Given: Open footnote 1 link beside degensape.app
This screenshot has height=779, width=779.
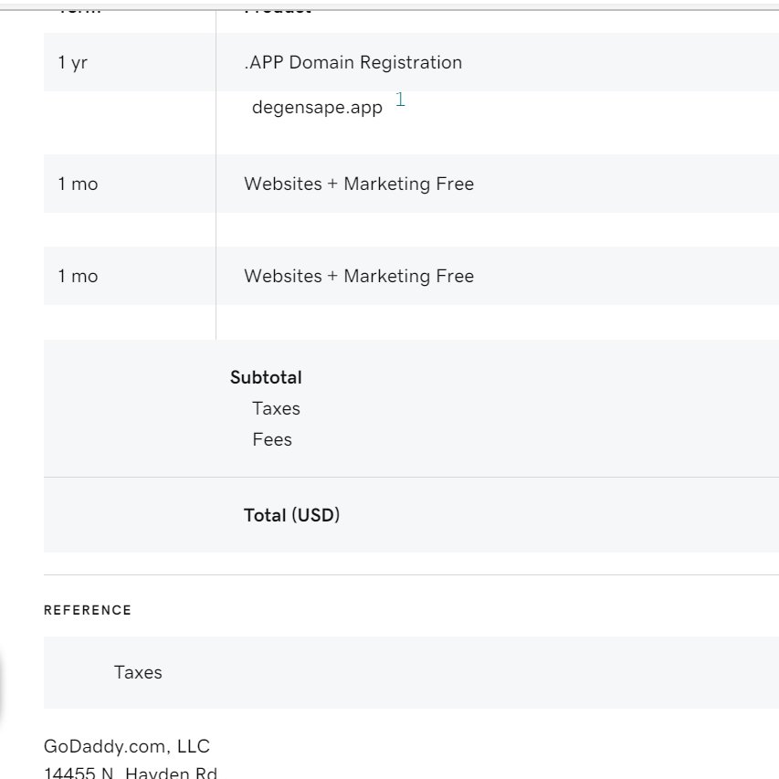Looking at the screenshot, I should click(x=400, y=100).
